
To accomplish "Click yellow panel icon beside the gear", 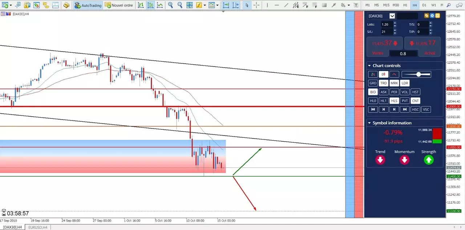I will (x=438, y=16).
